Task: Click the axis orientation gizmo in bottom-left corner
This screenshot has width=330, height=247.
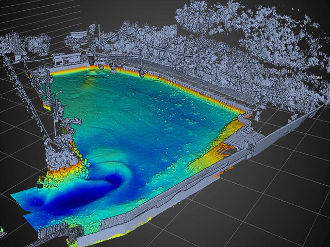Action: [3, 230]
